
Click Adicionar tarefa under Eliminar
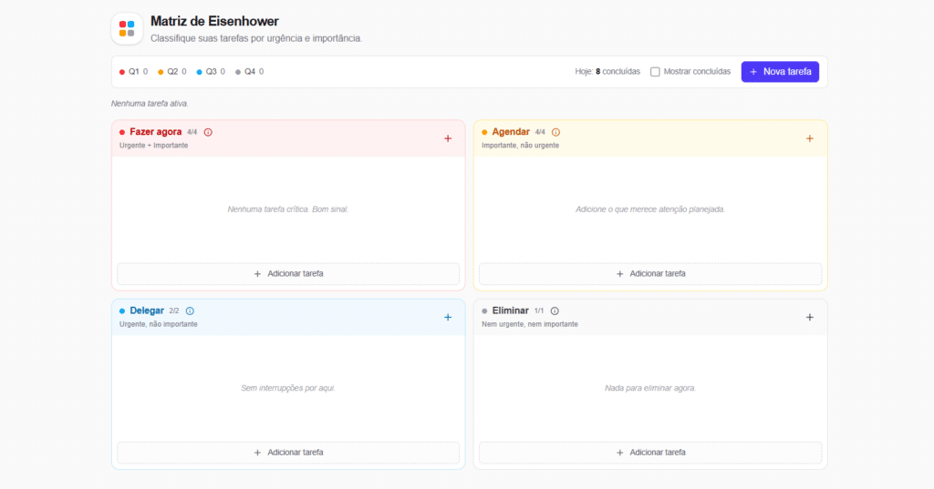click(650, 453)
